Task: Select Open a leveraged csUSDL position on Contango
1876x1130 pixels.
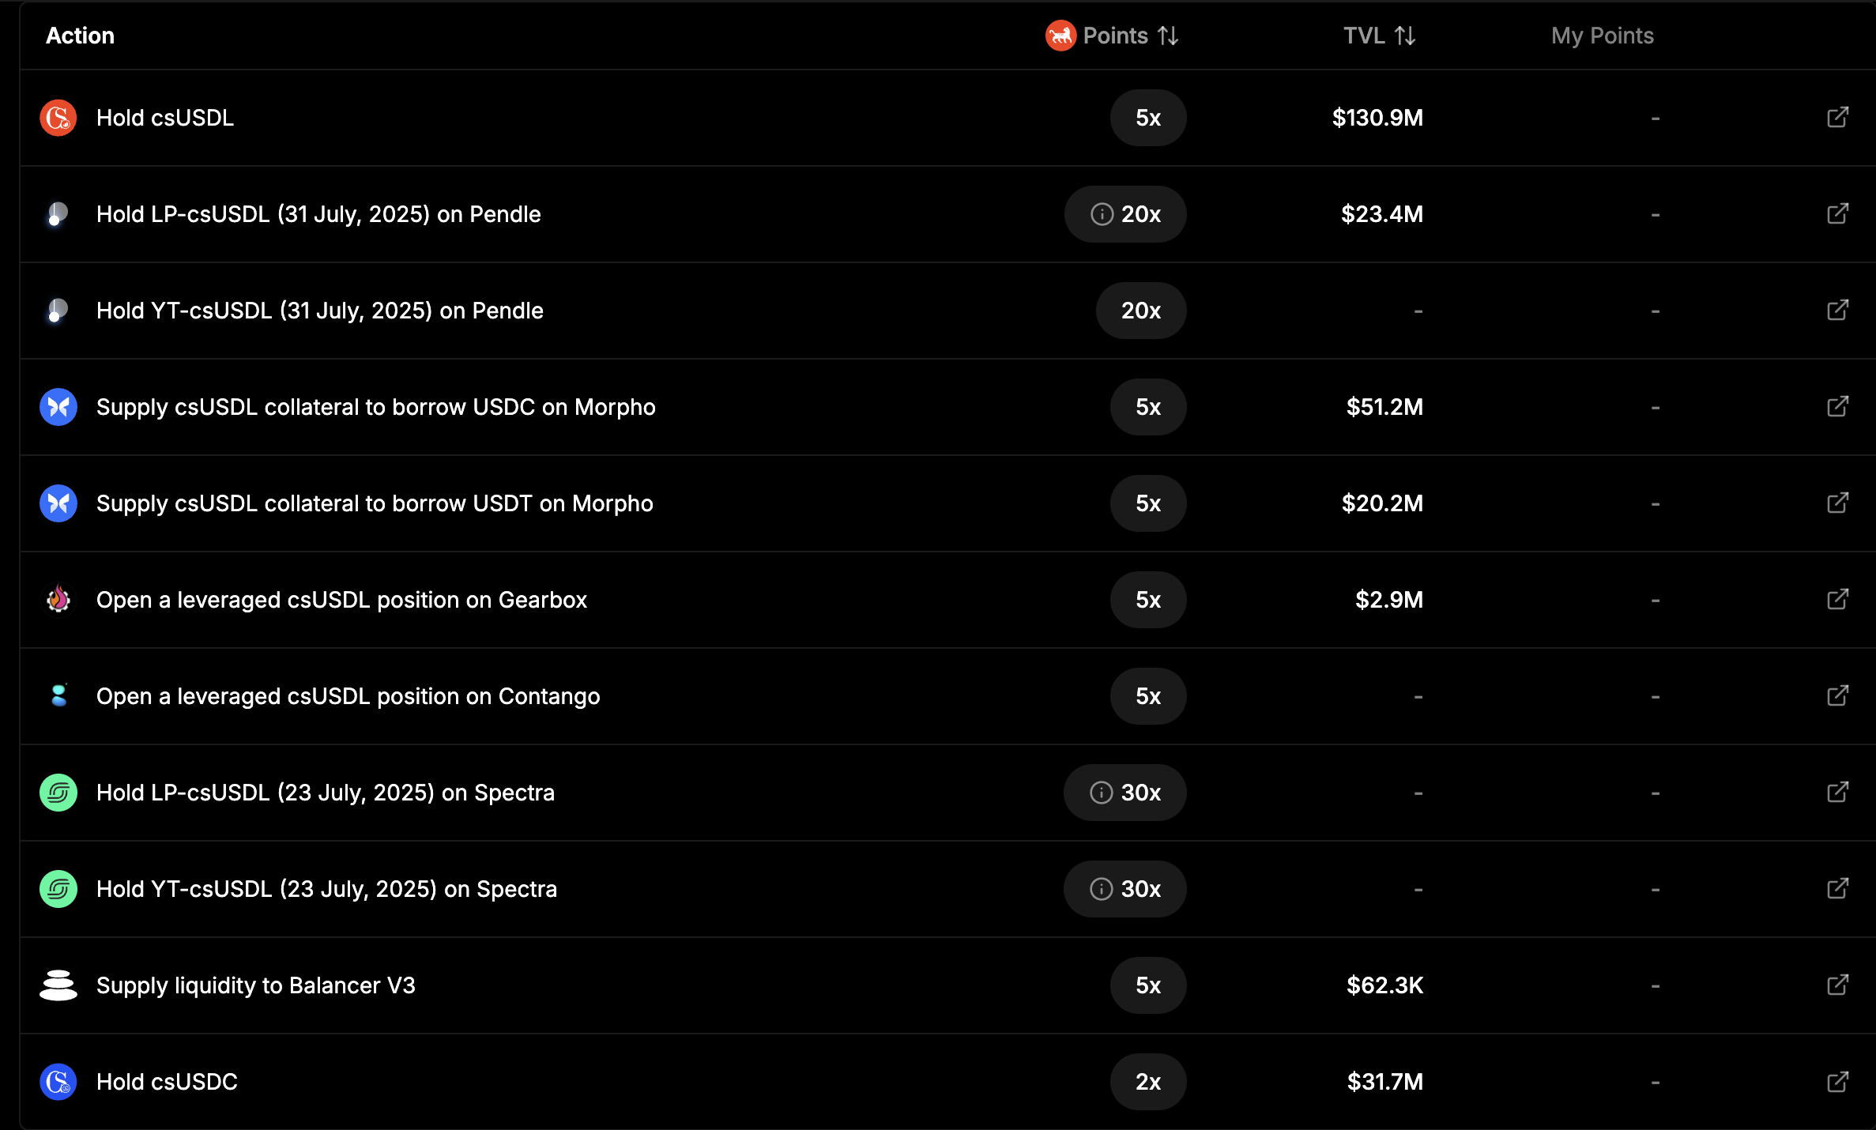Action: coord(348,696)
